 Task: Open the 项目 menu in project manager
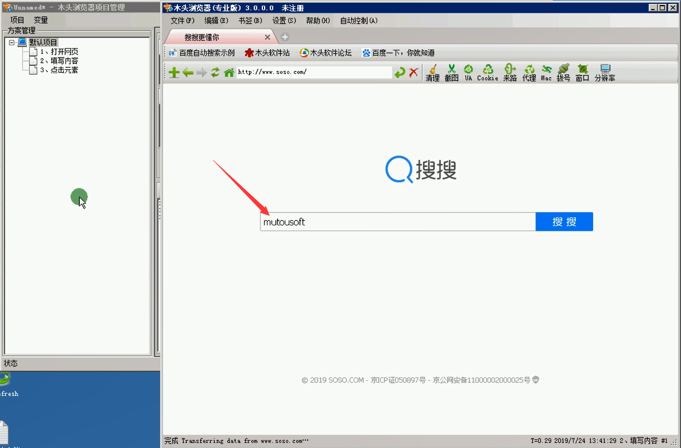pos(17,20)
